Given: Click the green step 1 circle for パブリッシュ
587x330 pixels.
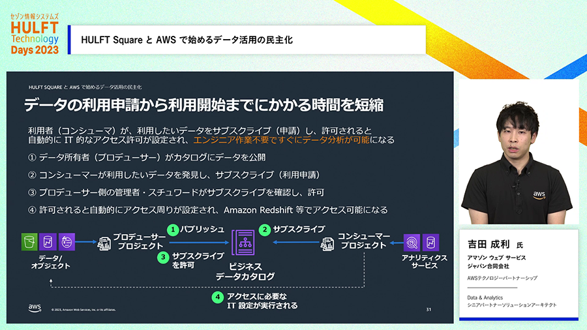Looking at the screenshot, I should coord(173,230).
